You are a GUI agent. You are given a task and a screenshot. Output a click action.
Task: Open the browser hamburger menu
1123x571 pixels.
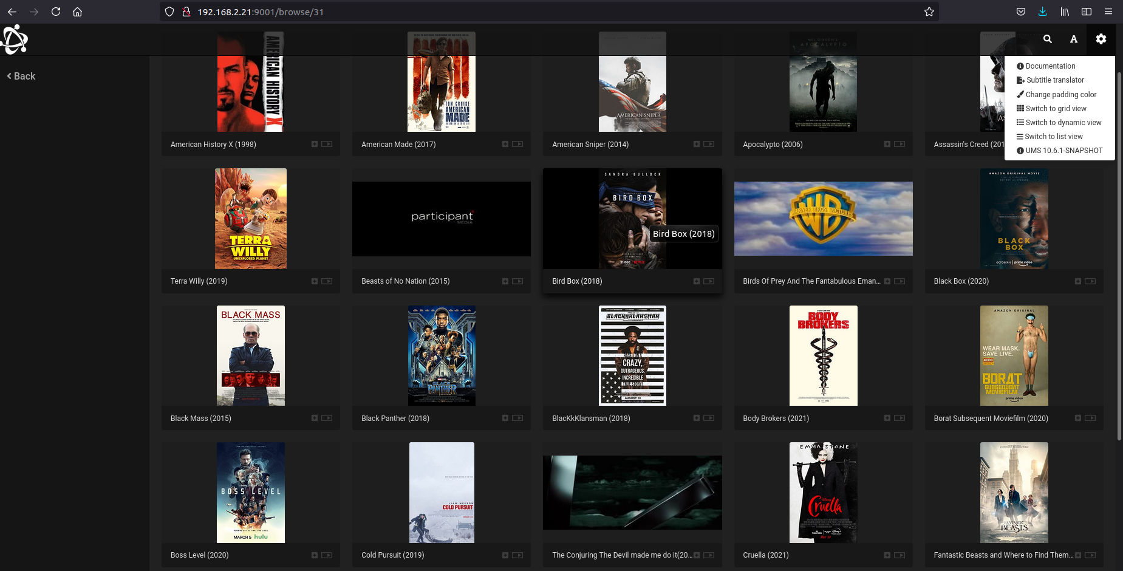[1108, 12]
